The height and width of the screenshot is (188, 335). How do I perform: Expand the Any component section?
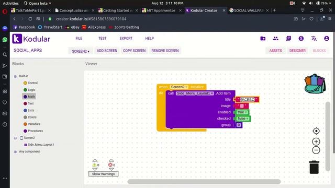click(x=15, y=152)
